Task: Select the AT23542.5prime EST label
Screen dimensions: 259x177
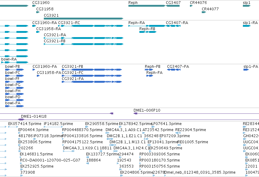Action: [158, 130]
